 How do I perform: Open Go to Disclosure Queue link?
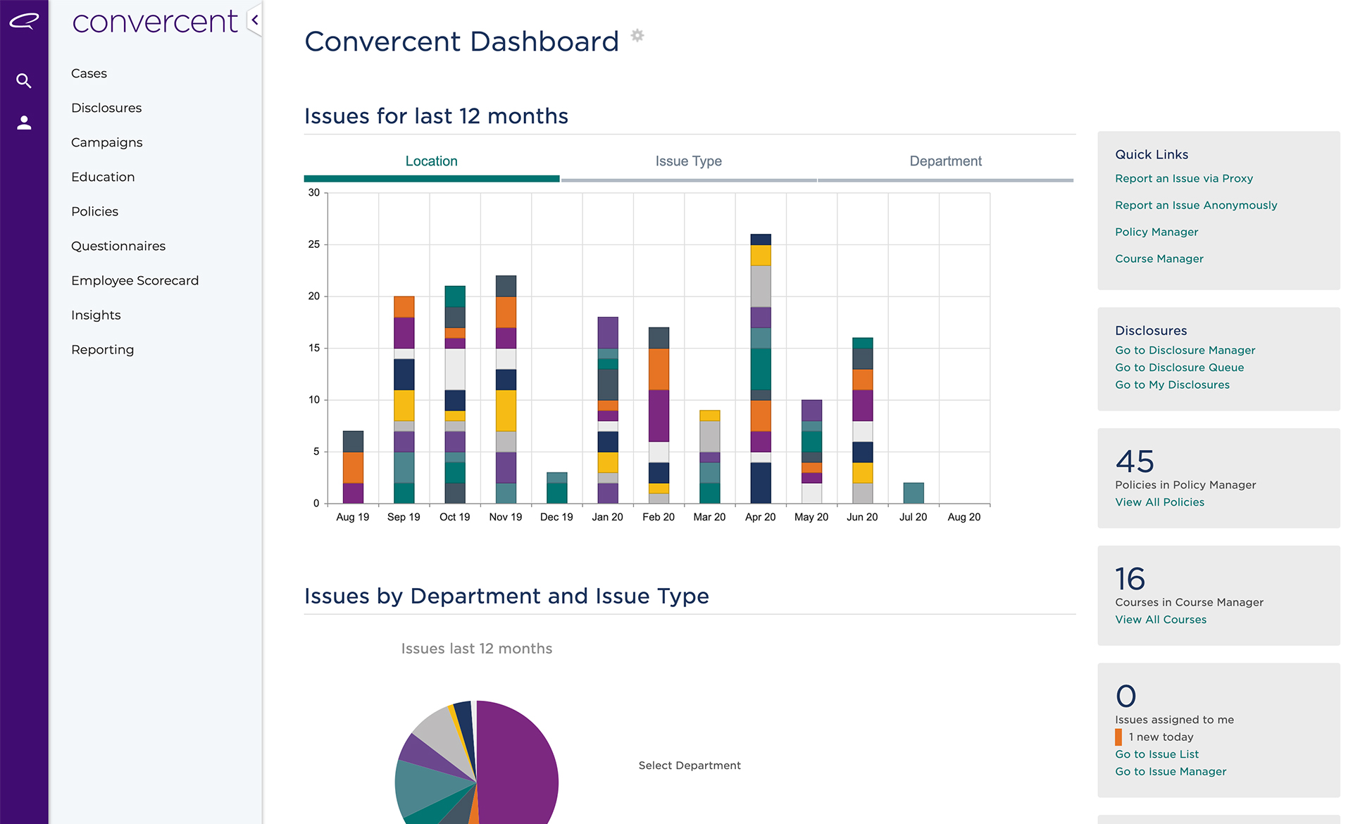[x=1179, y=367]
